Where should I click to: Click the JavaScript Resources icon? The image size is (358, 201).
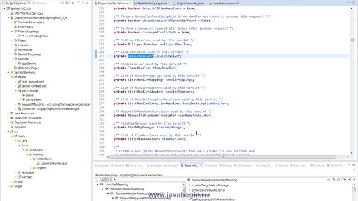pyautogui.click(x=12, y=118)
